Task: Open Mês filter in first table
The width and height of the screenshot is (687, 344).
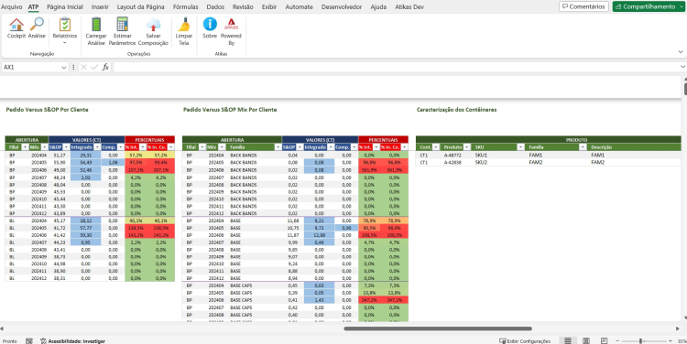Action: point(44,147)
